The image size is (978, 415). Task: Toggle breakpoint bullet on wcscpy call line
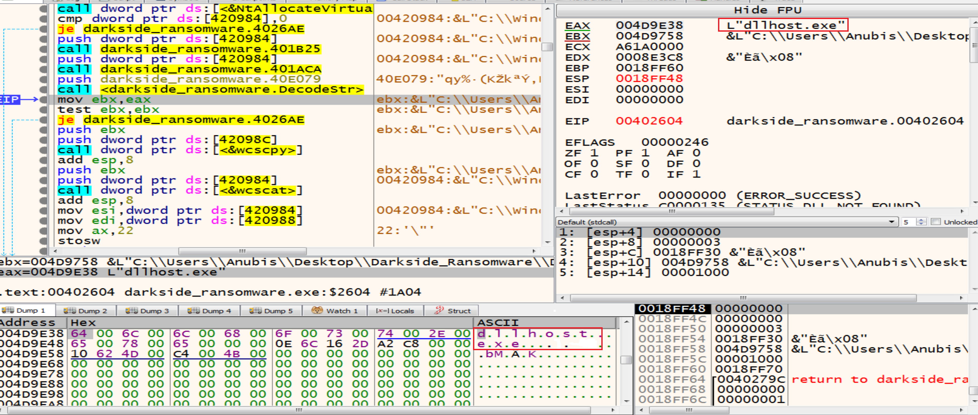[x=44, y=150]
